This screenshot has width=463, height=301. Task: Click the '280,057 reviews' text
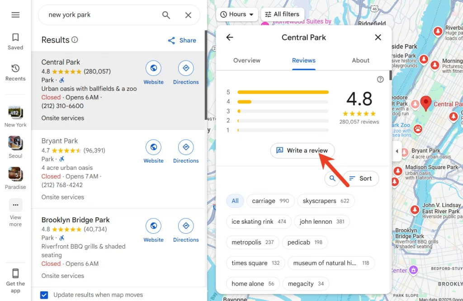(359, 122)
